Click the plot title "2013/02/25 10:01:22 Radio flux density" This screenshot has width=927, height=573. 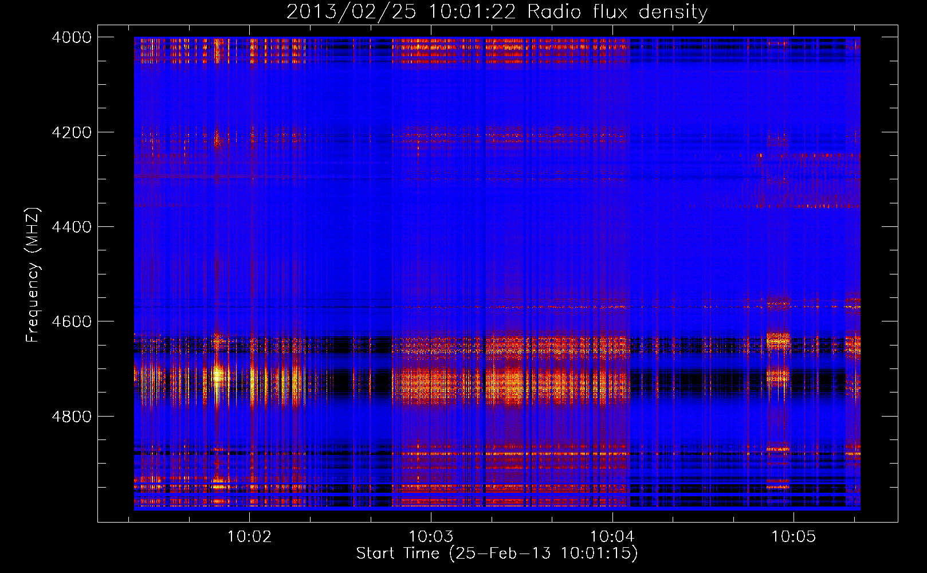(x=497, y=11)
